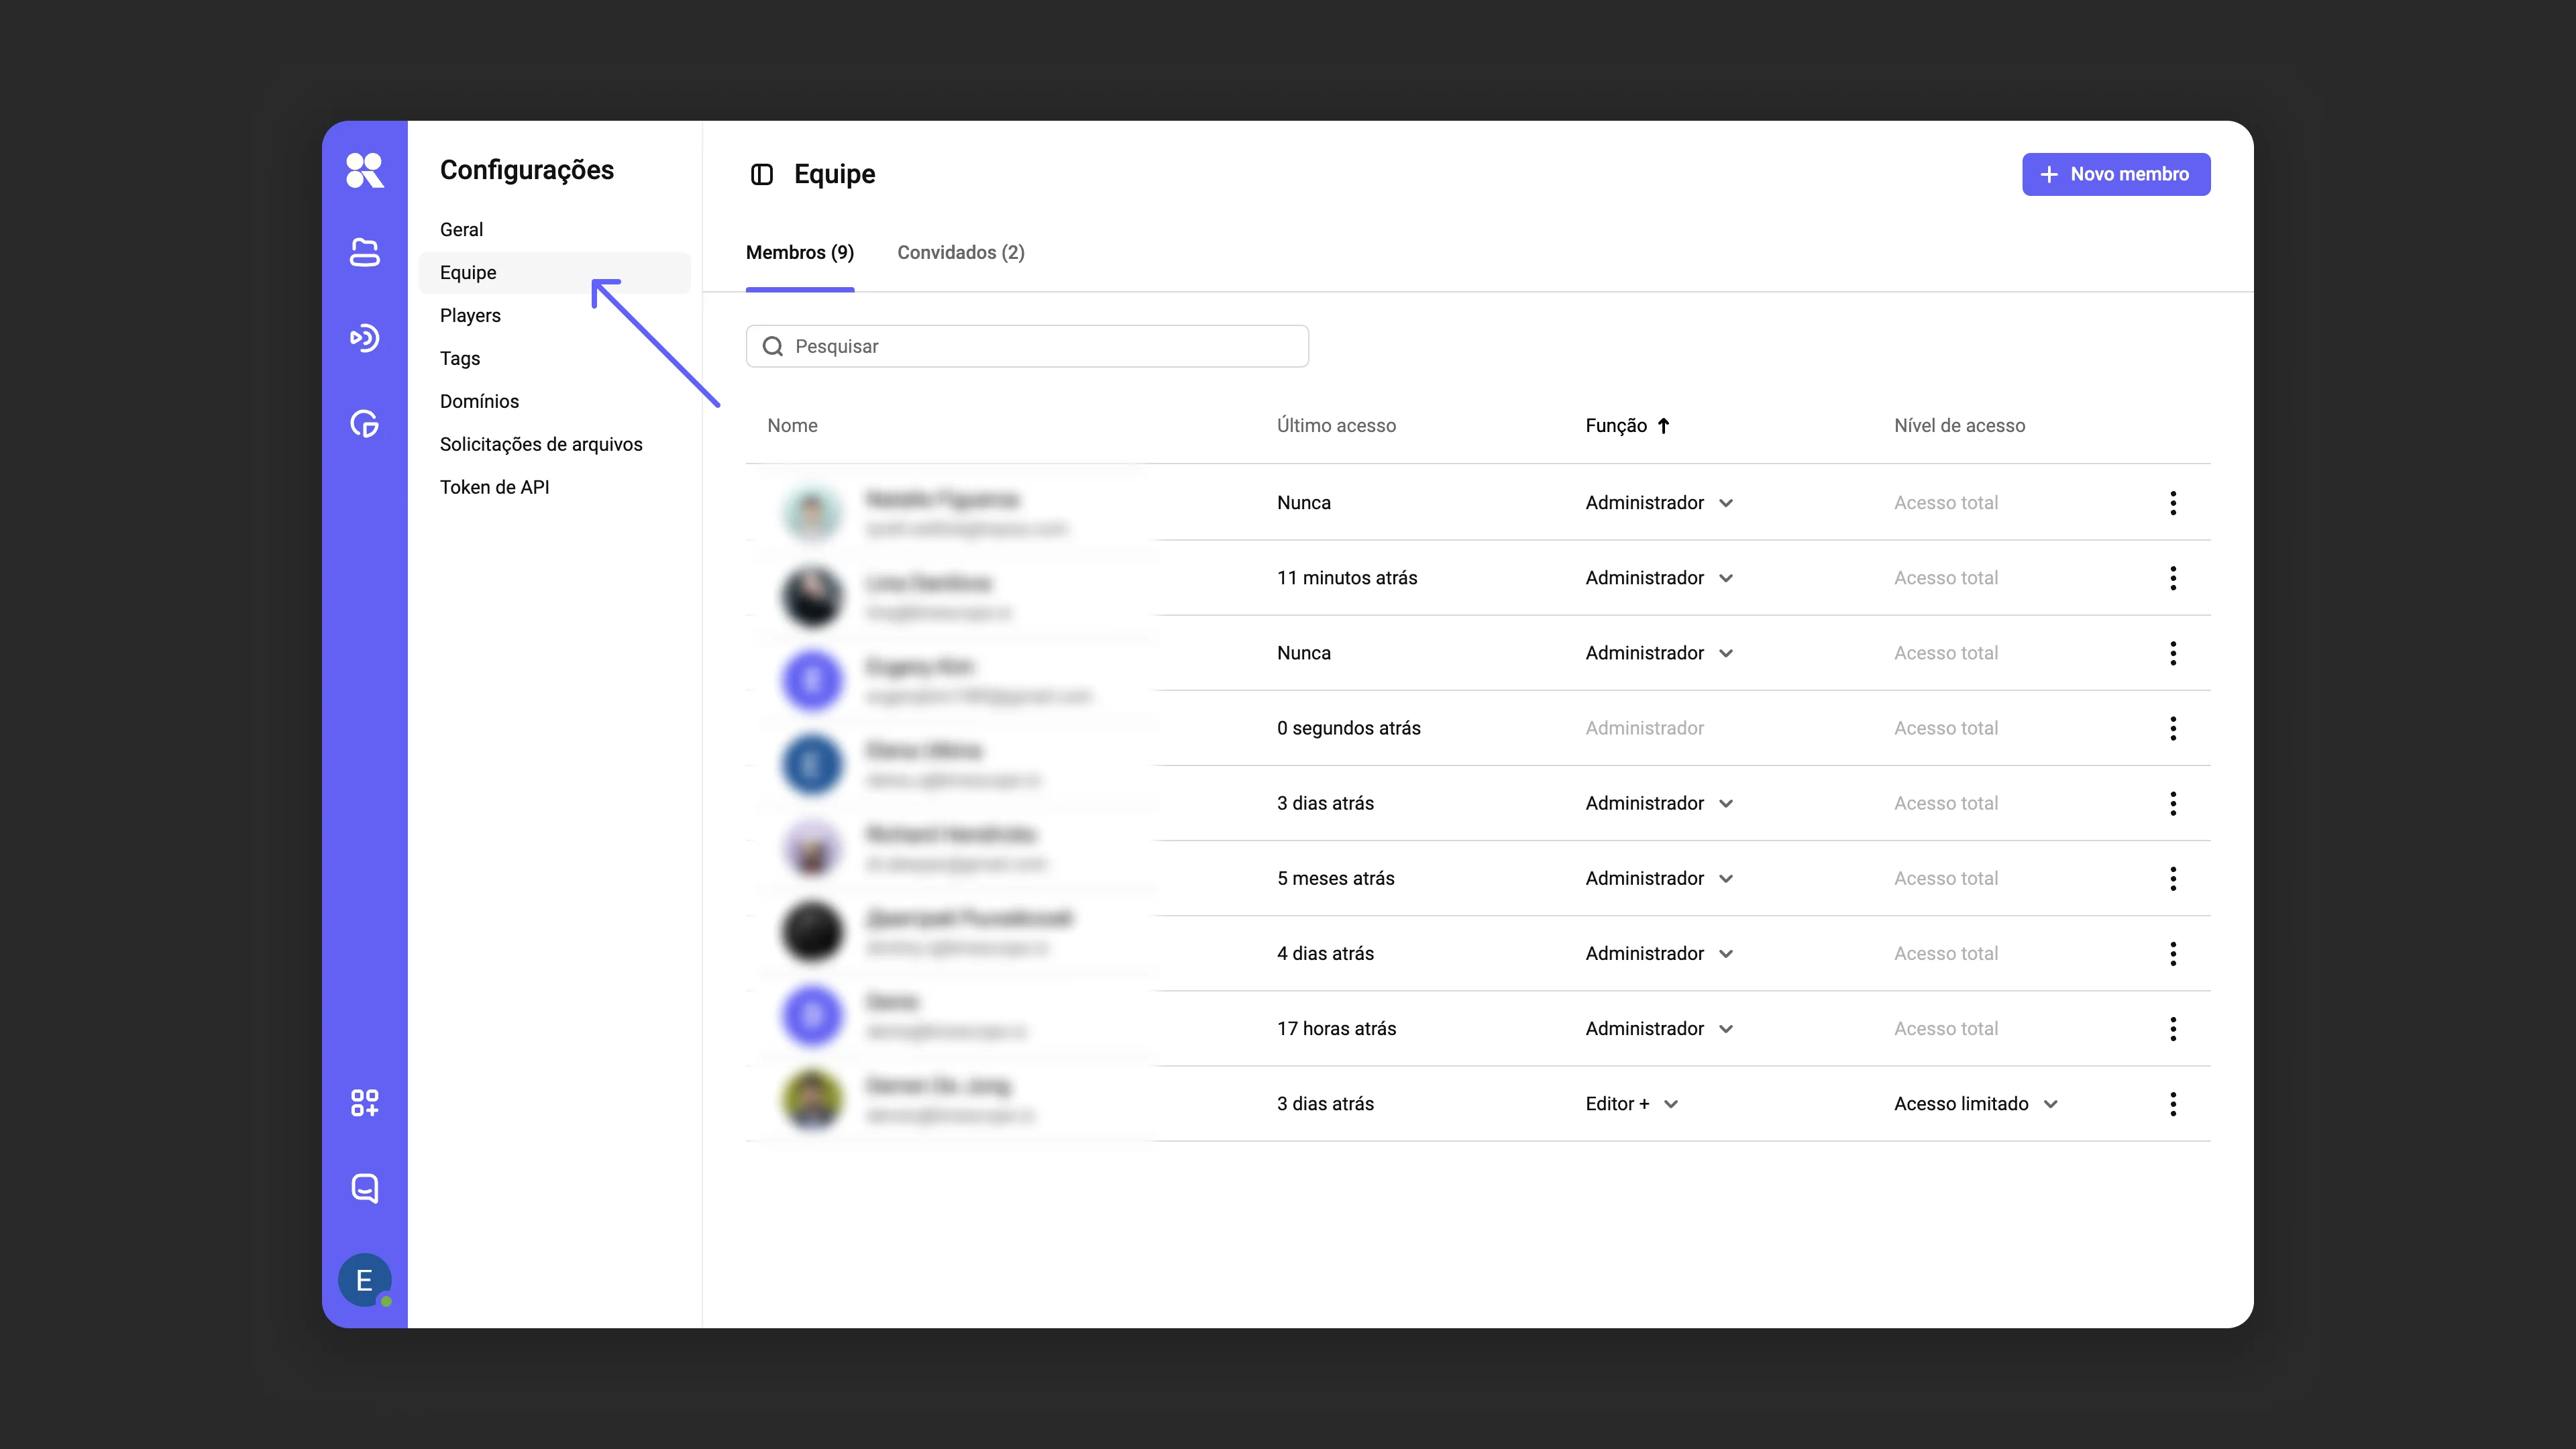Open the Editor + role dropdown
The image size is (2576, 1449).
1632,1103
